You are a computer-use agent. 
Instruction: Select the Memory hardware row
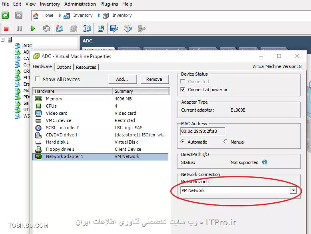100,99
